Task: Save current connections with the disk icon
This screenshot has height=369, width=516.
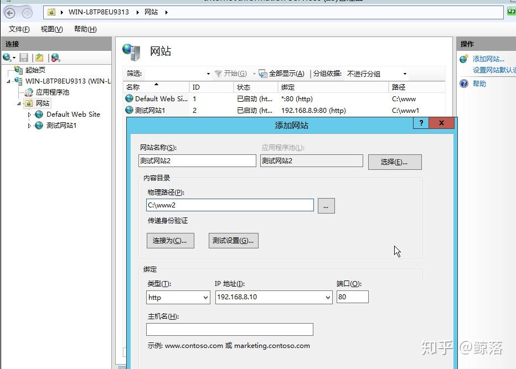Action: tap(24, 57)
